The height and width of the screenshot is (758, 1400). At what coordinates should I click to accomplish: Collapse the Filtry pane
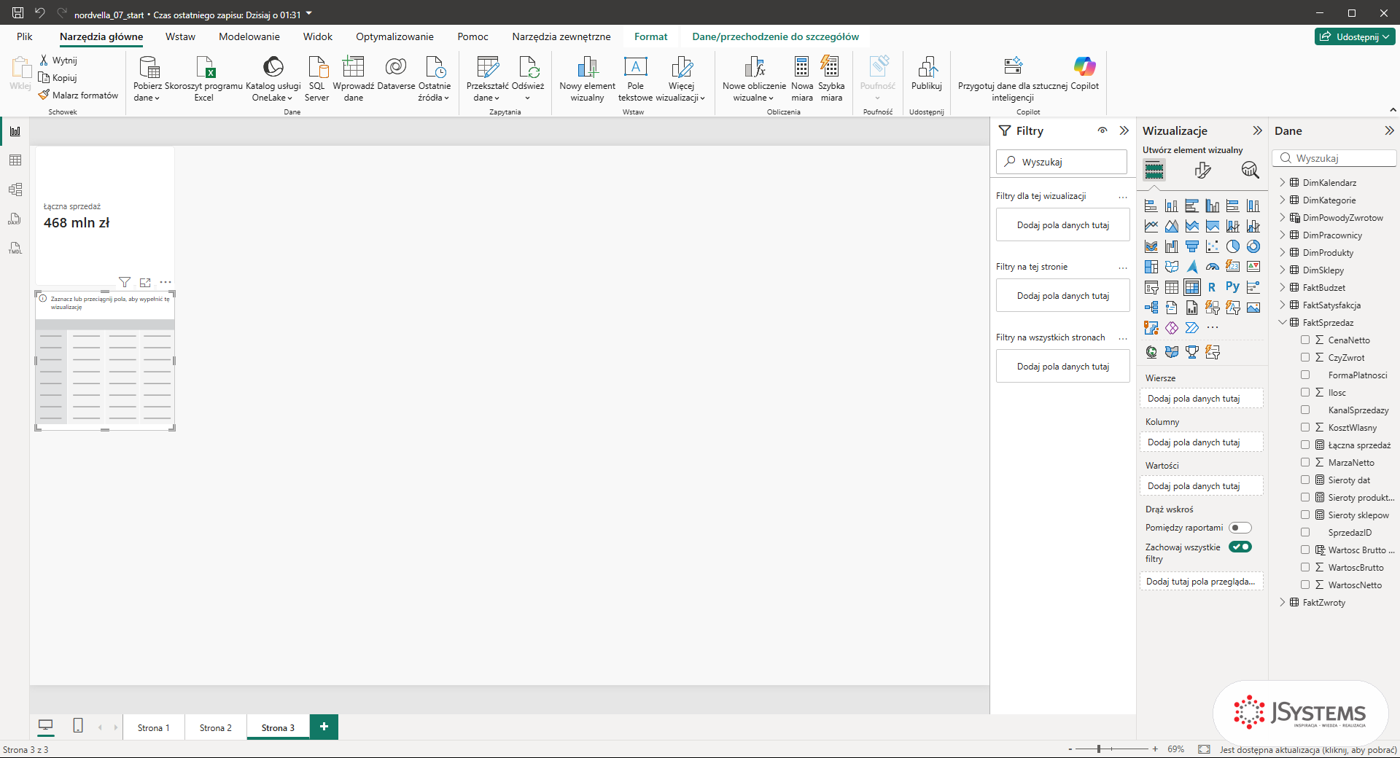click(1124, 130)
